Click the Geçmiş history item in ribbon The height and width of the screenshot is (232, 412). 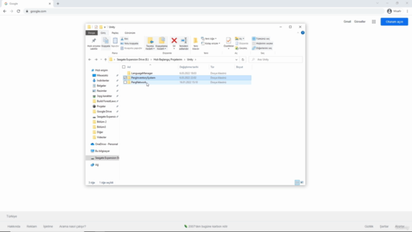pos(241,48)
